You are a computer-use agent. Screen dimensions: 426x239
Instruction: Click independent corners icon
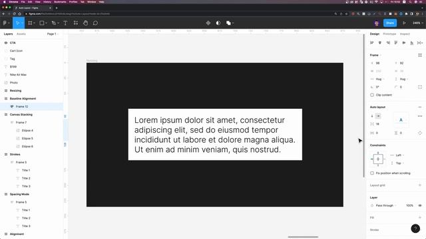pyautogui.click(x=420, y=87)
